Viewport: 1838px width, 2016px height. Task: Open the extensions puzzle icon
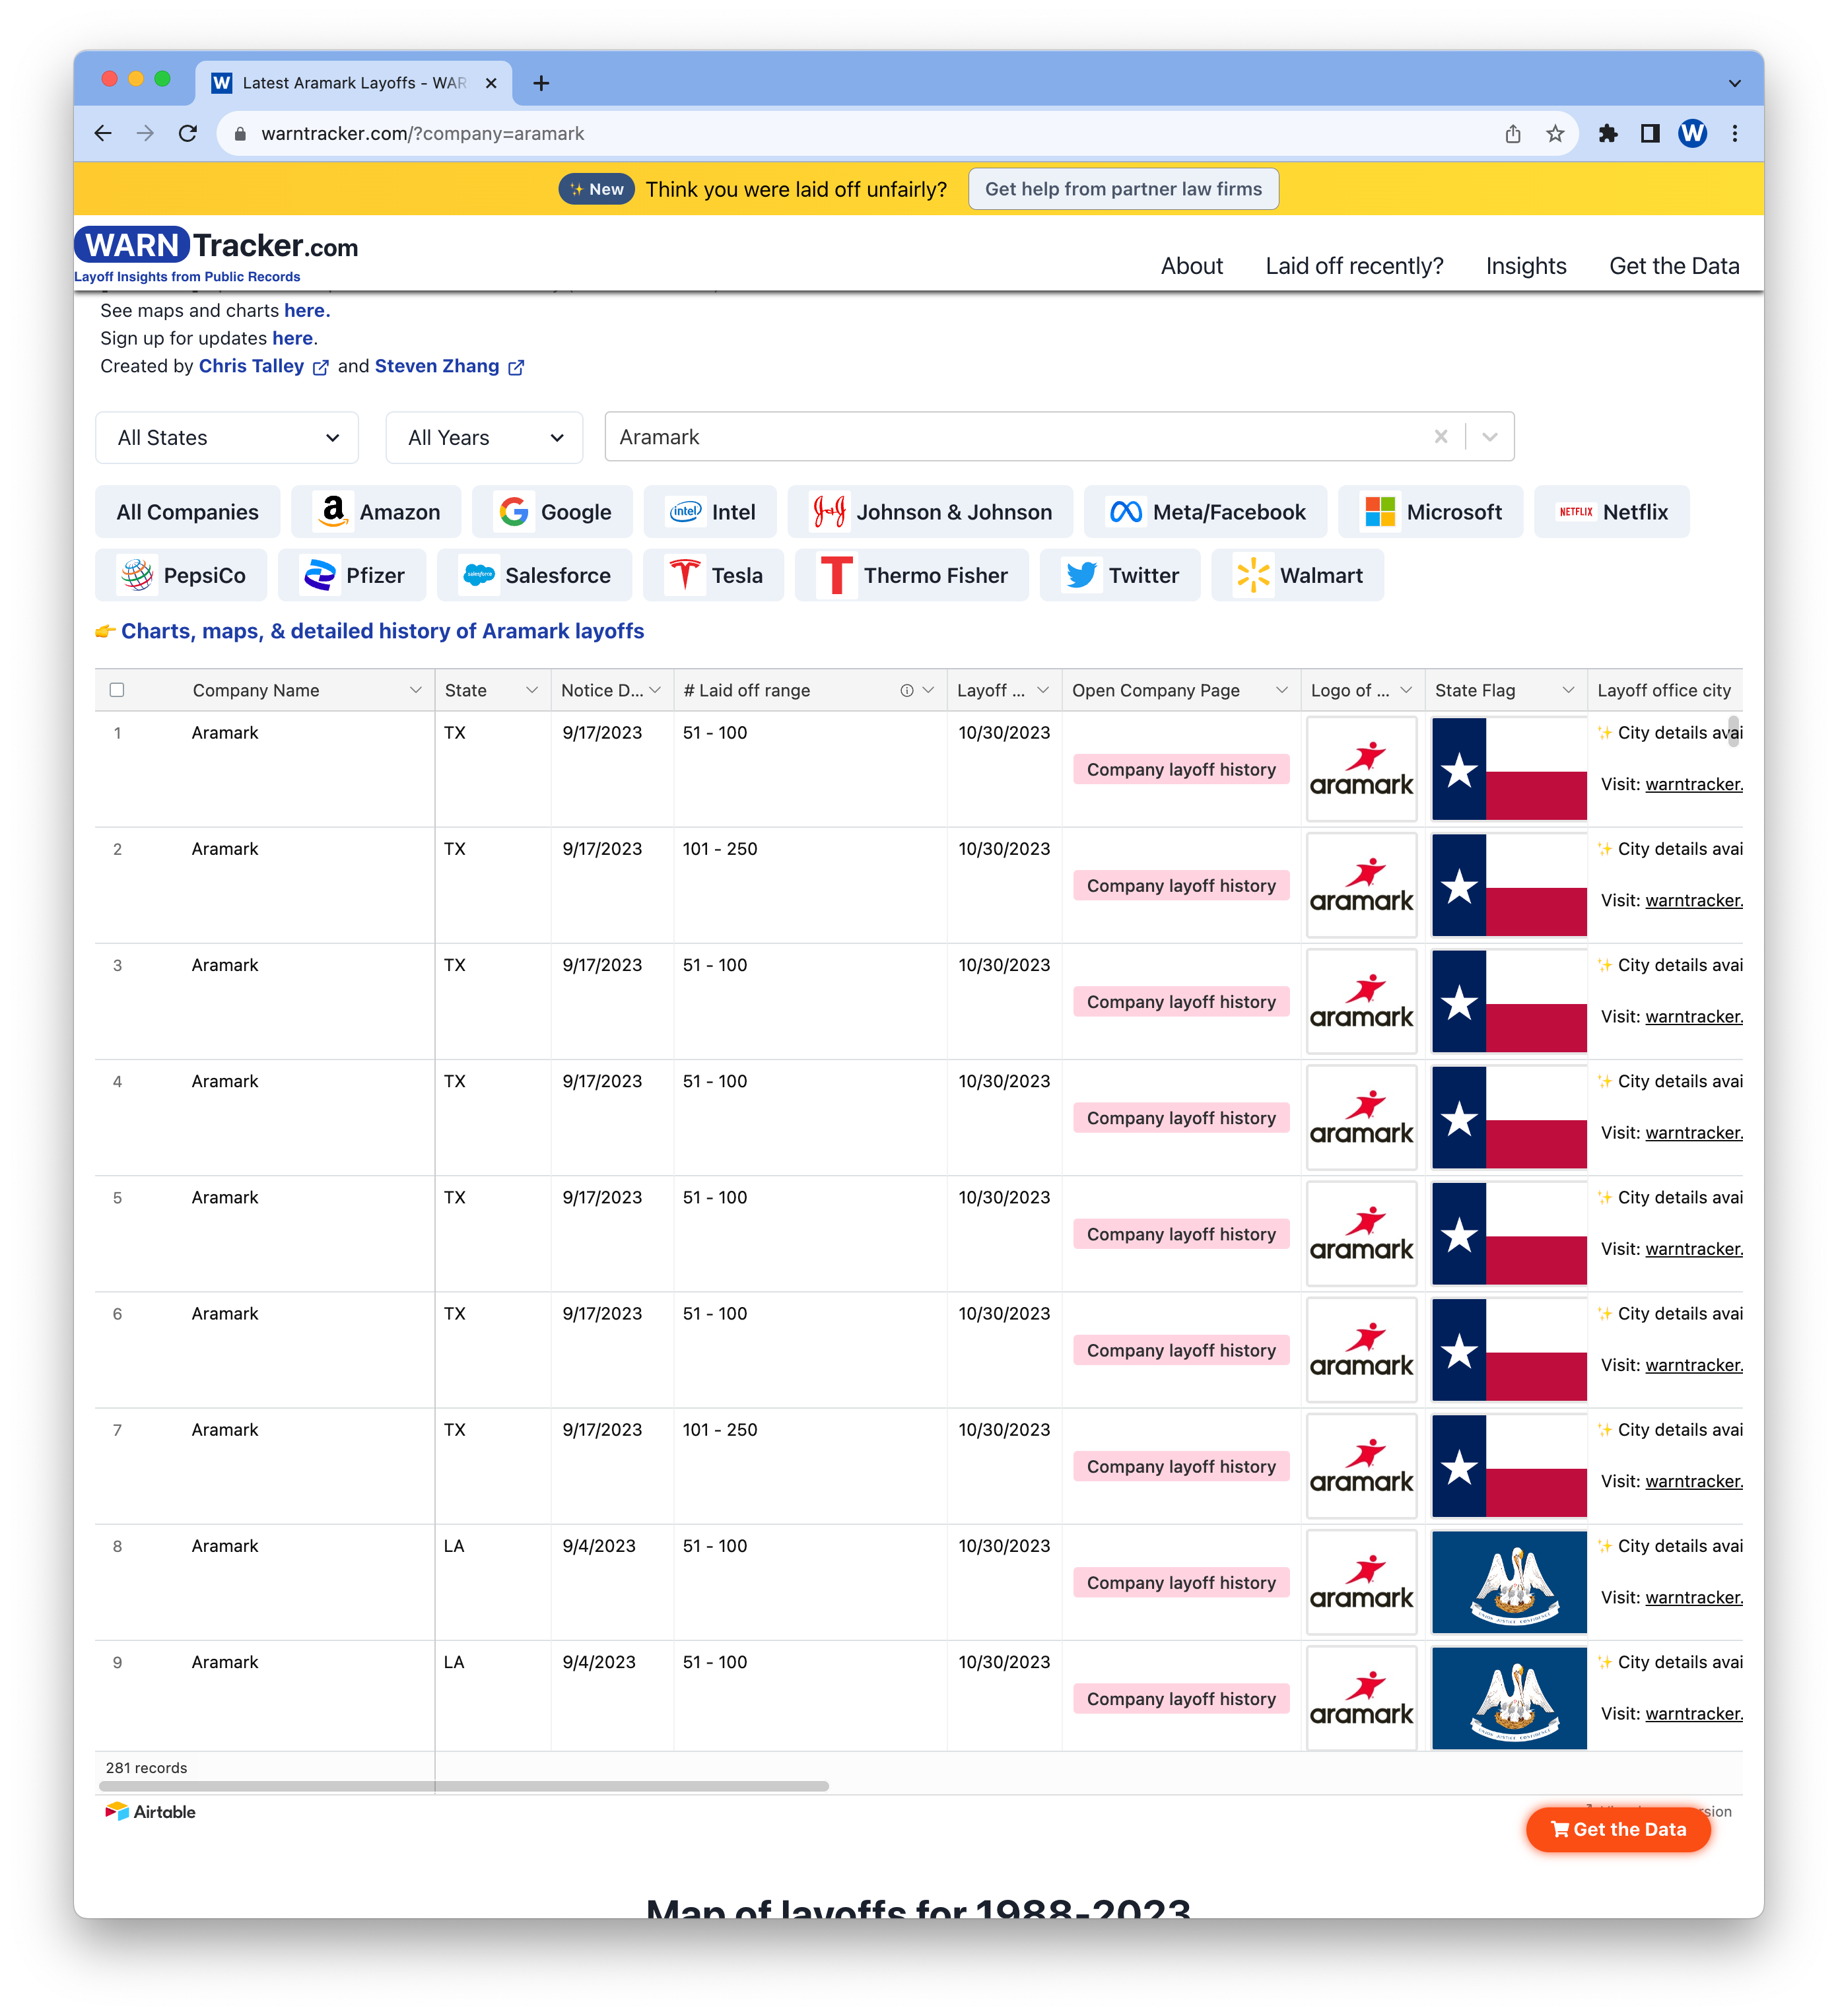point(1608,133)
